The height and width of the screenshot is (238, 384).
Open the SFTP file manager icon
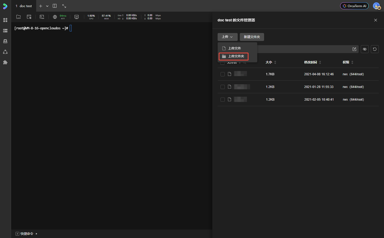(x=18, y=17)
